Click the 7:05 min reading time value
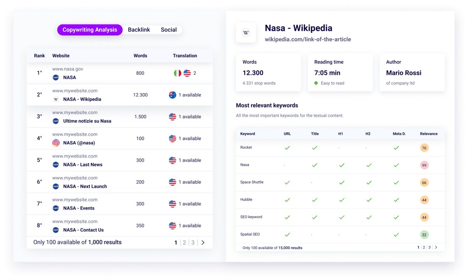 (327, 73)
